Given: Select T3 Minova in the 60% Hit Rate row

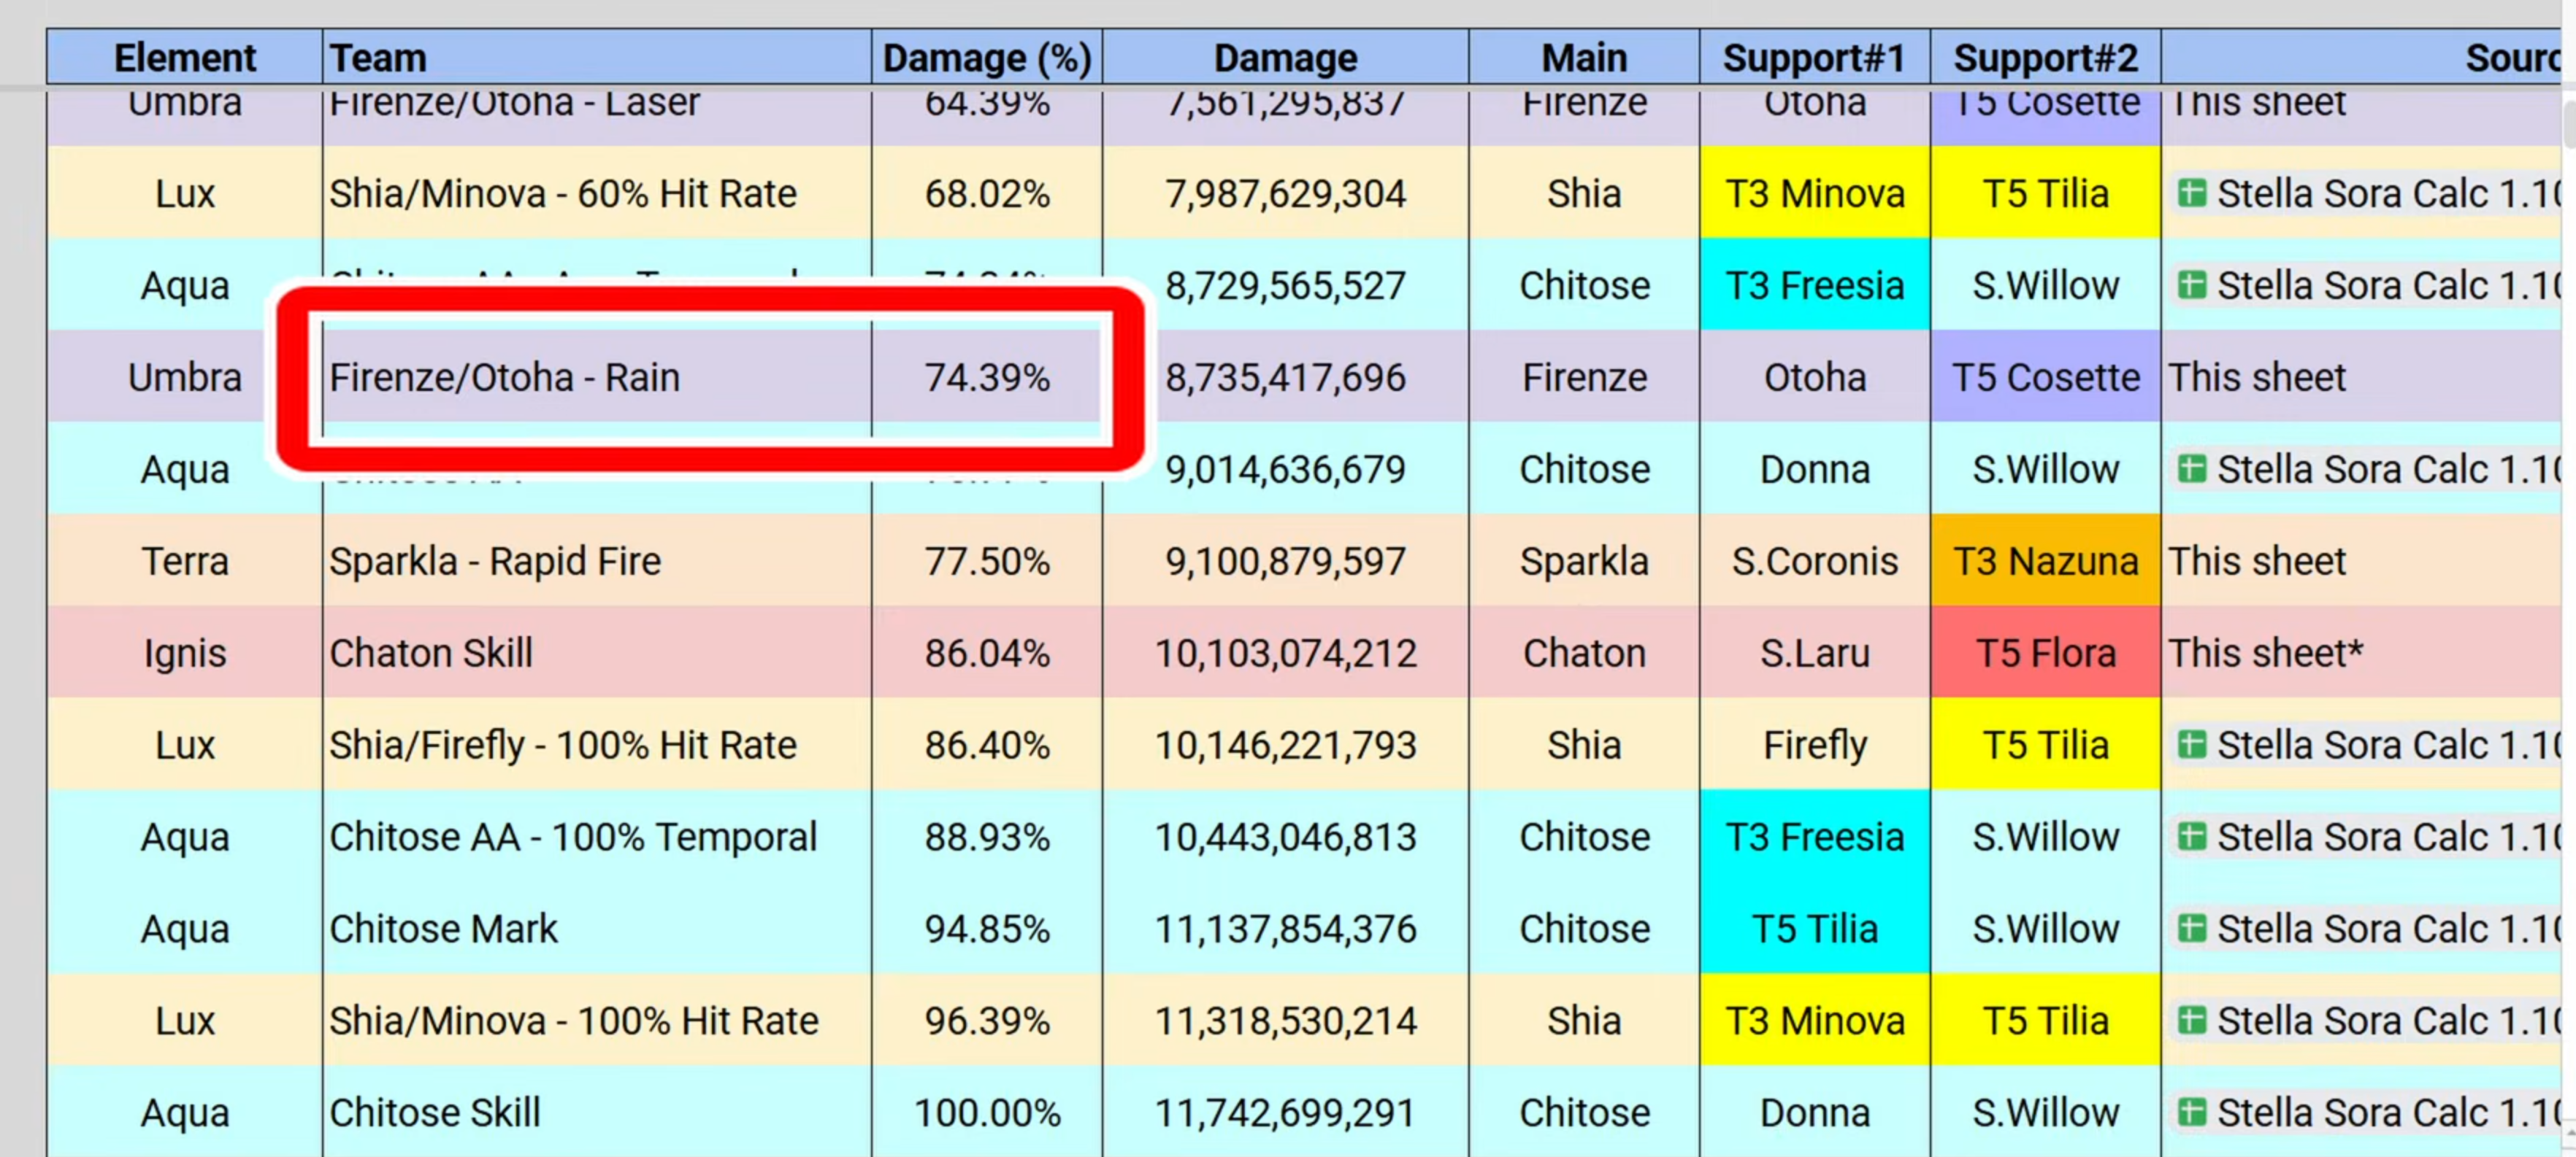Looking at the screenshot, I should pyautogui.click(x=1815, y=194).
